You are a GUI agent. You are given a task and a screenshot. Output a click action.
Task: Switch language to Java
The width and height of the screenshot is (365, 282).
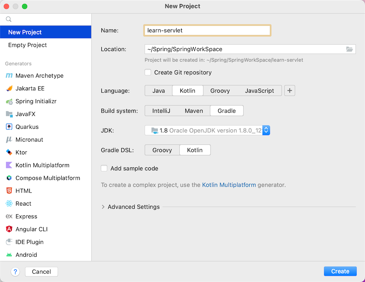click(158, 90)
